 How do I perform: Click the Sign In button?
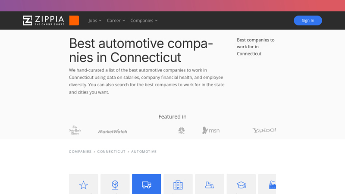[308, 20]
